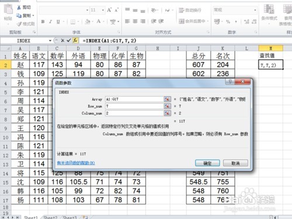Open the number format dropdown
The height and width of the screenshot is (219, 292).
click(x=255, y=10)
